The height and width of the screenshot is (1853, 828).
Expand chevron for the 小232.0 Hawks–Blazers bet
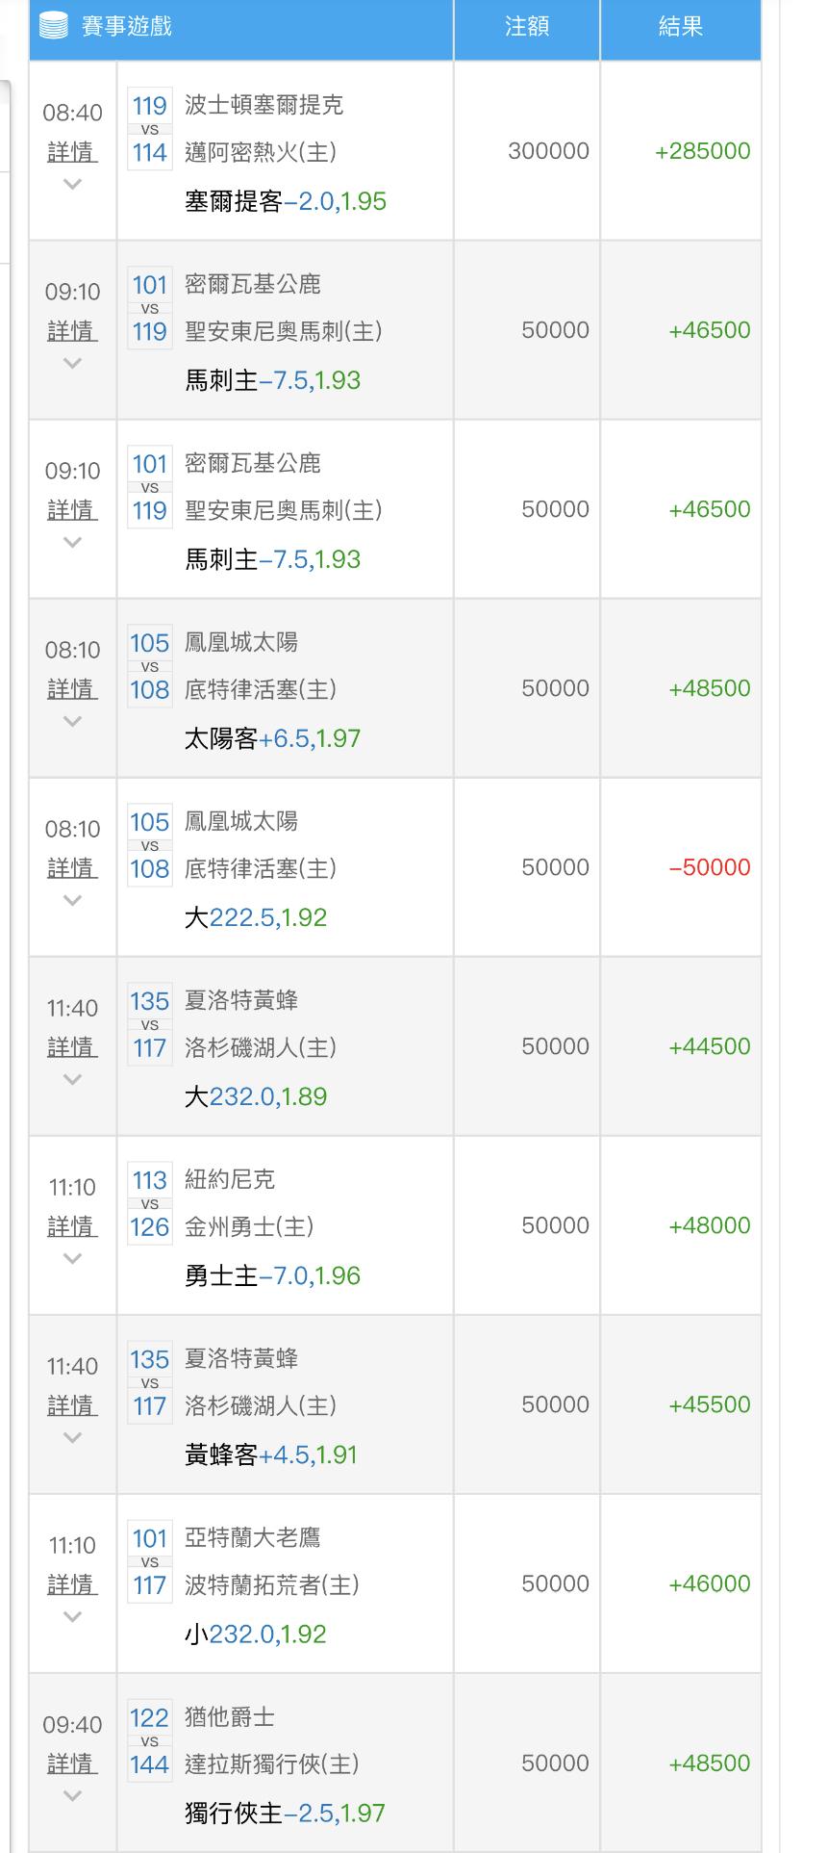[x=72, y=1616]
